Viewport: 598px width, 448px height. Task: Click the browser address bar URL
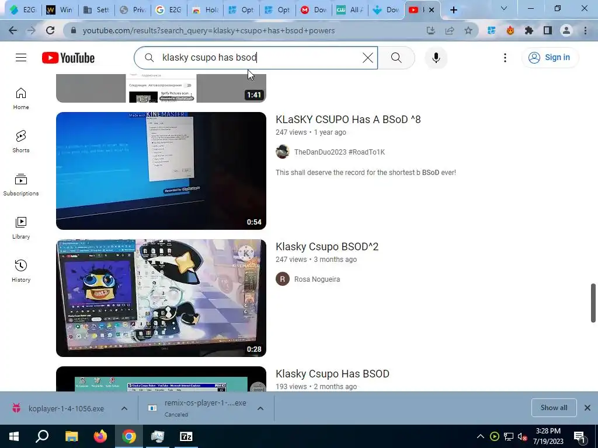tap(208, 30)
